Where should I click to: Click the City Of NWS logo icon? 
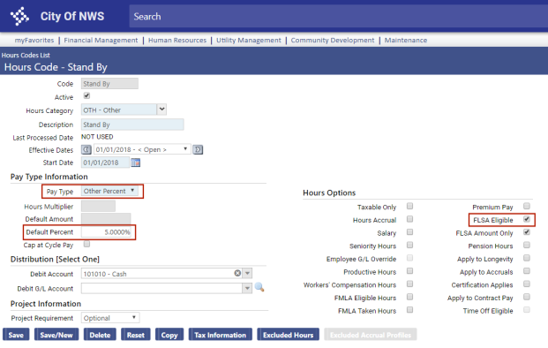19,16
